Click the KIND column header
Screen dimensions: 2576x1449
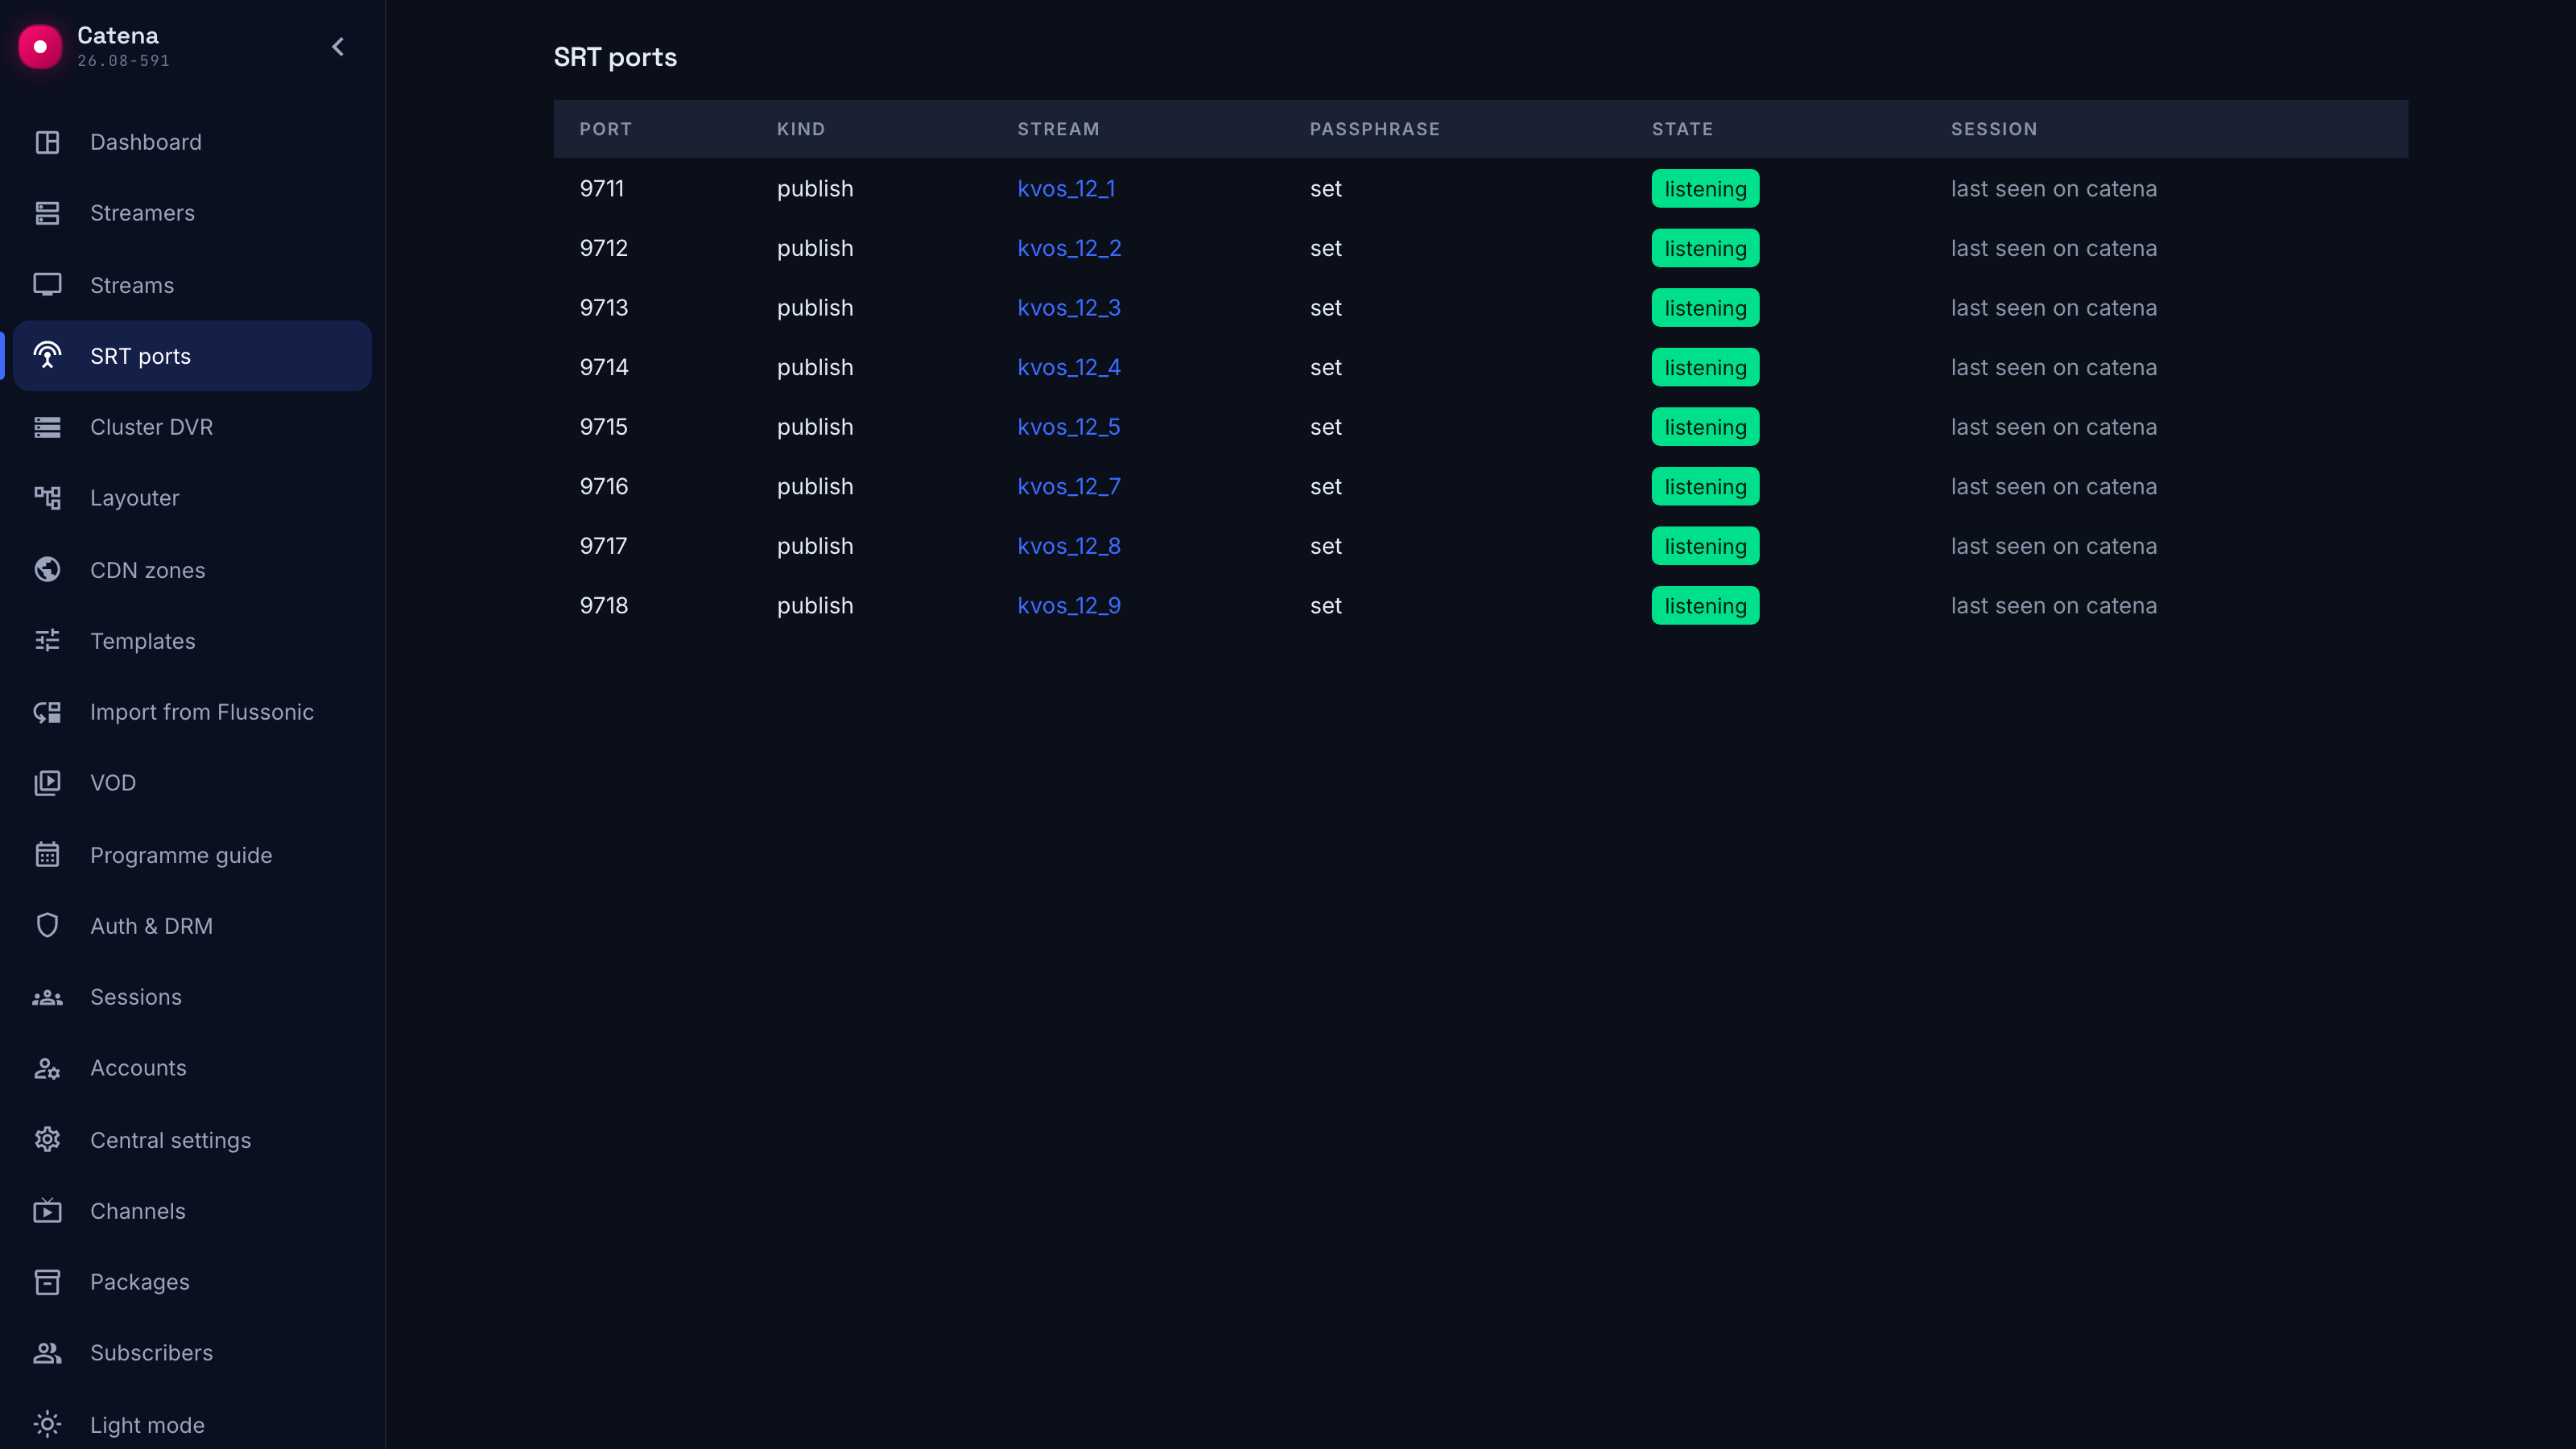click(x=801, y=129)
